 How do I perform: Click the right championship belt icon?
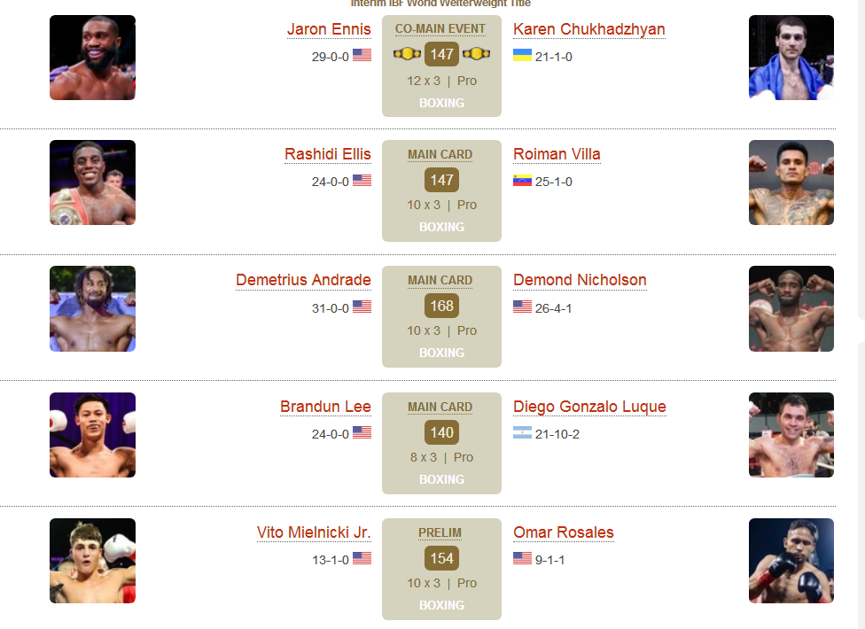tap(477, 54)
